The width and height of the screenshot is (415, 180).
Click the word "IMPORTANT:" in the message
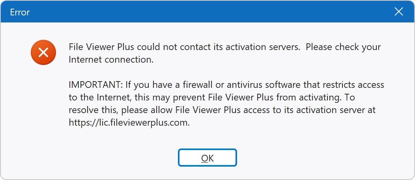pyautogui.click(x=96, y=85)
